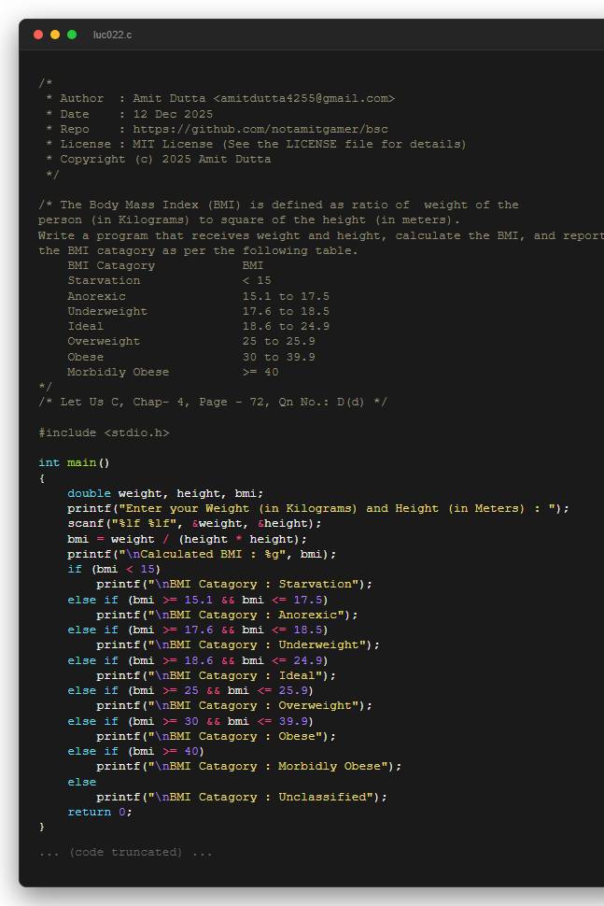Image resolution: width=604 pixels, height=906 pixels.
Task: Click the Overweight 25 to 25.9 row
Action: (x=191, y=341)
